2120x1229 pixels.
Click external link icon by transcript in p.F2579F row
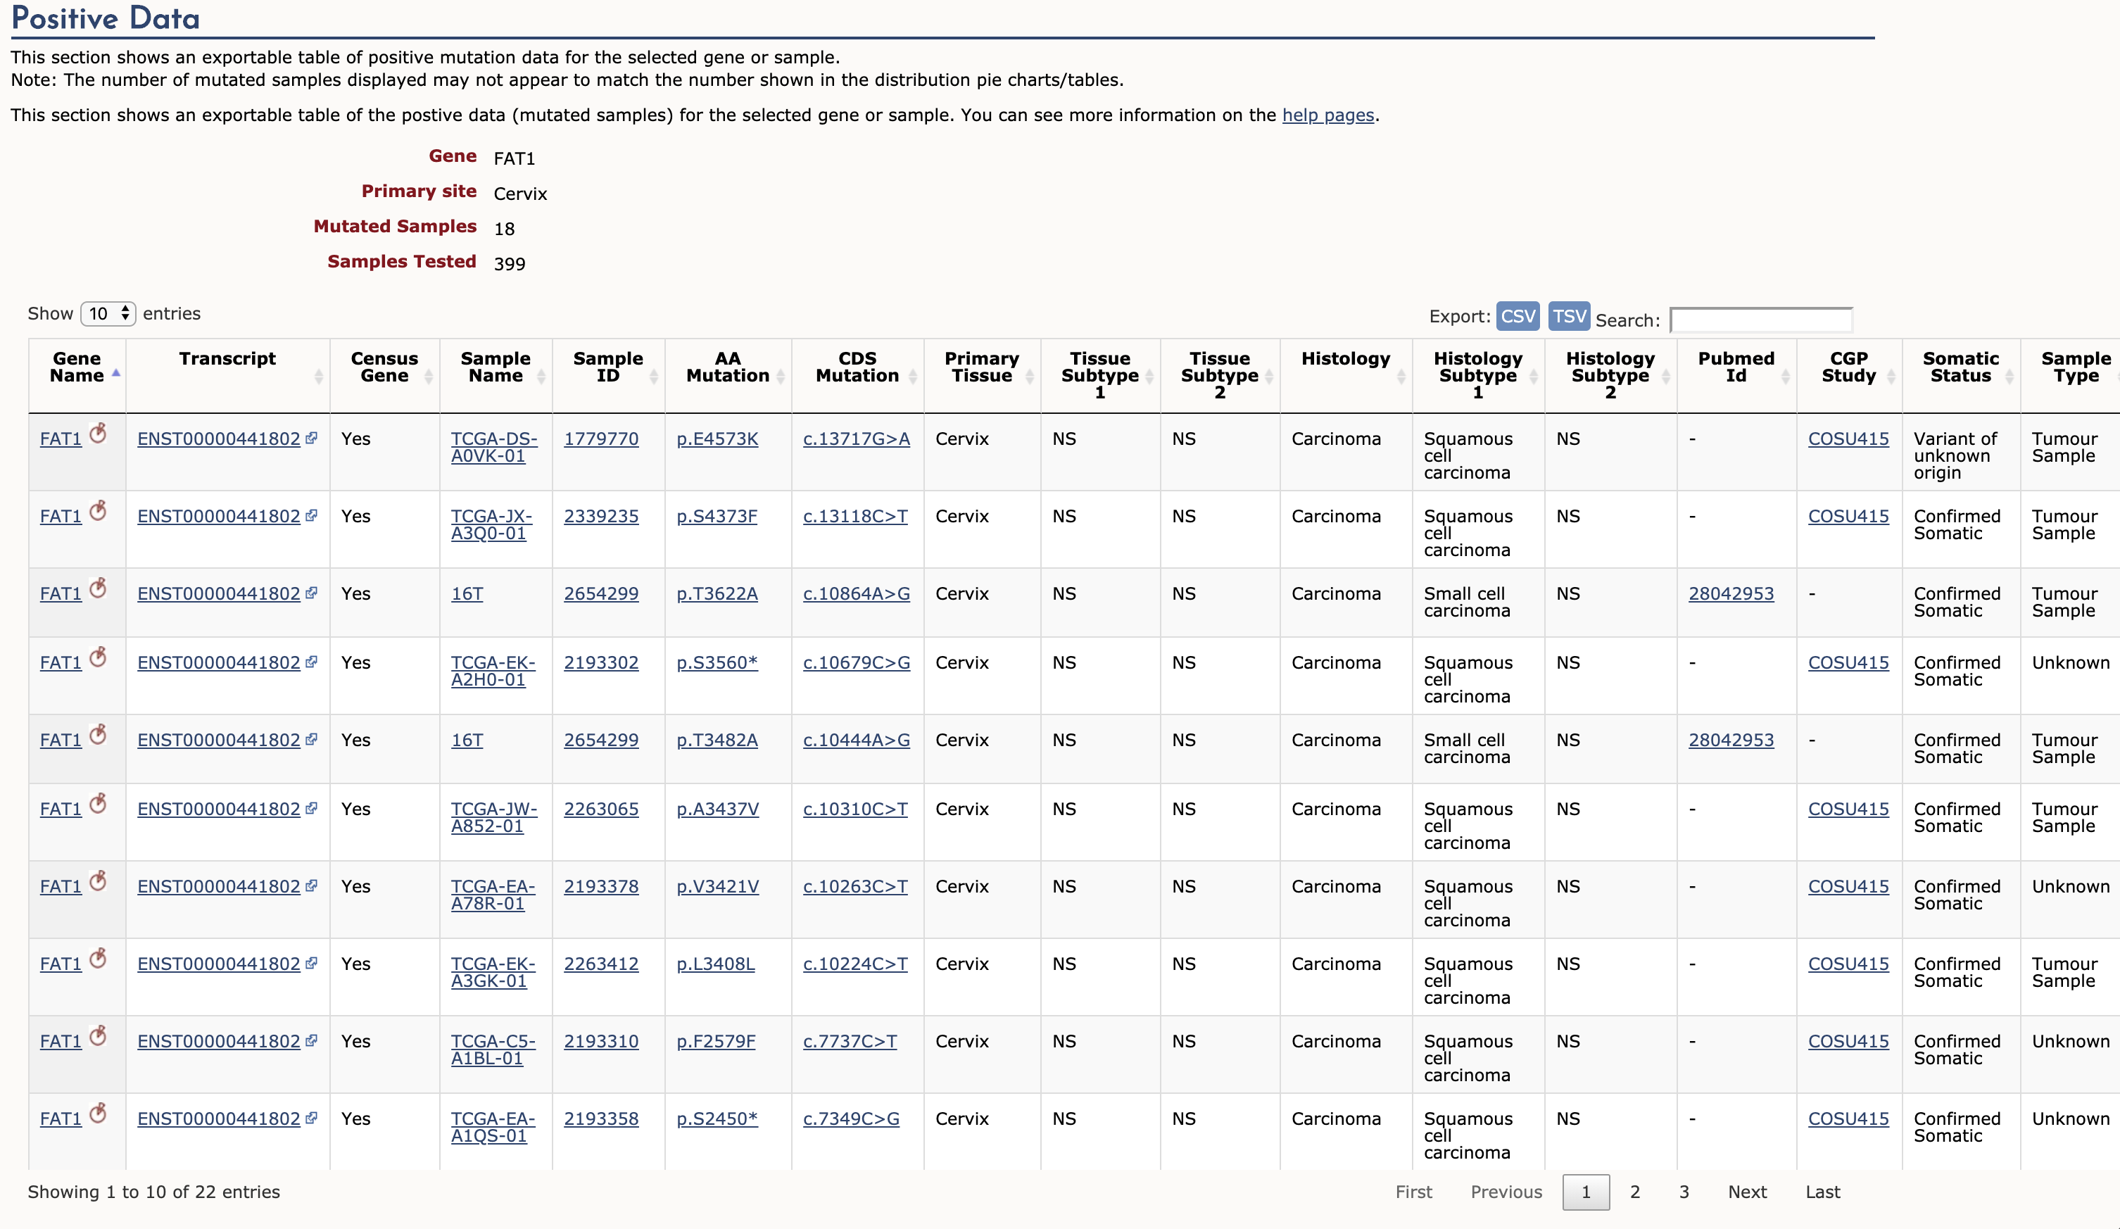coord(311,1040)
